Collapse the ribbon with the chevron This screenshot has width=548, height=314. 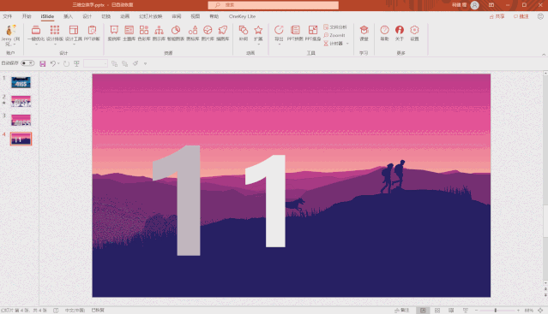click(544, 55)
